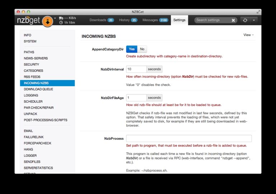Open POST-PROCESSING SCRIPTS section
Image resolution: width=276 pixels, height=194 pixels.
(x=46, y=120)
